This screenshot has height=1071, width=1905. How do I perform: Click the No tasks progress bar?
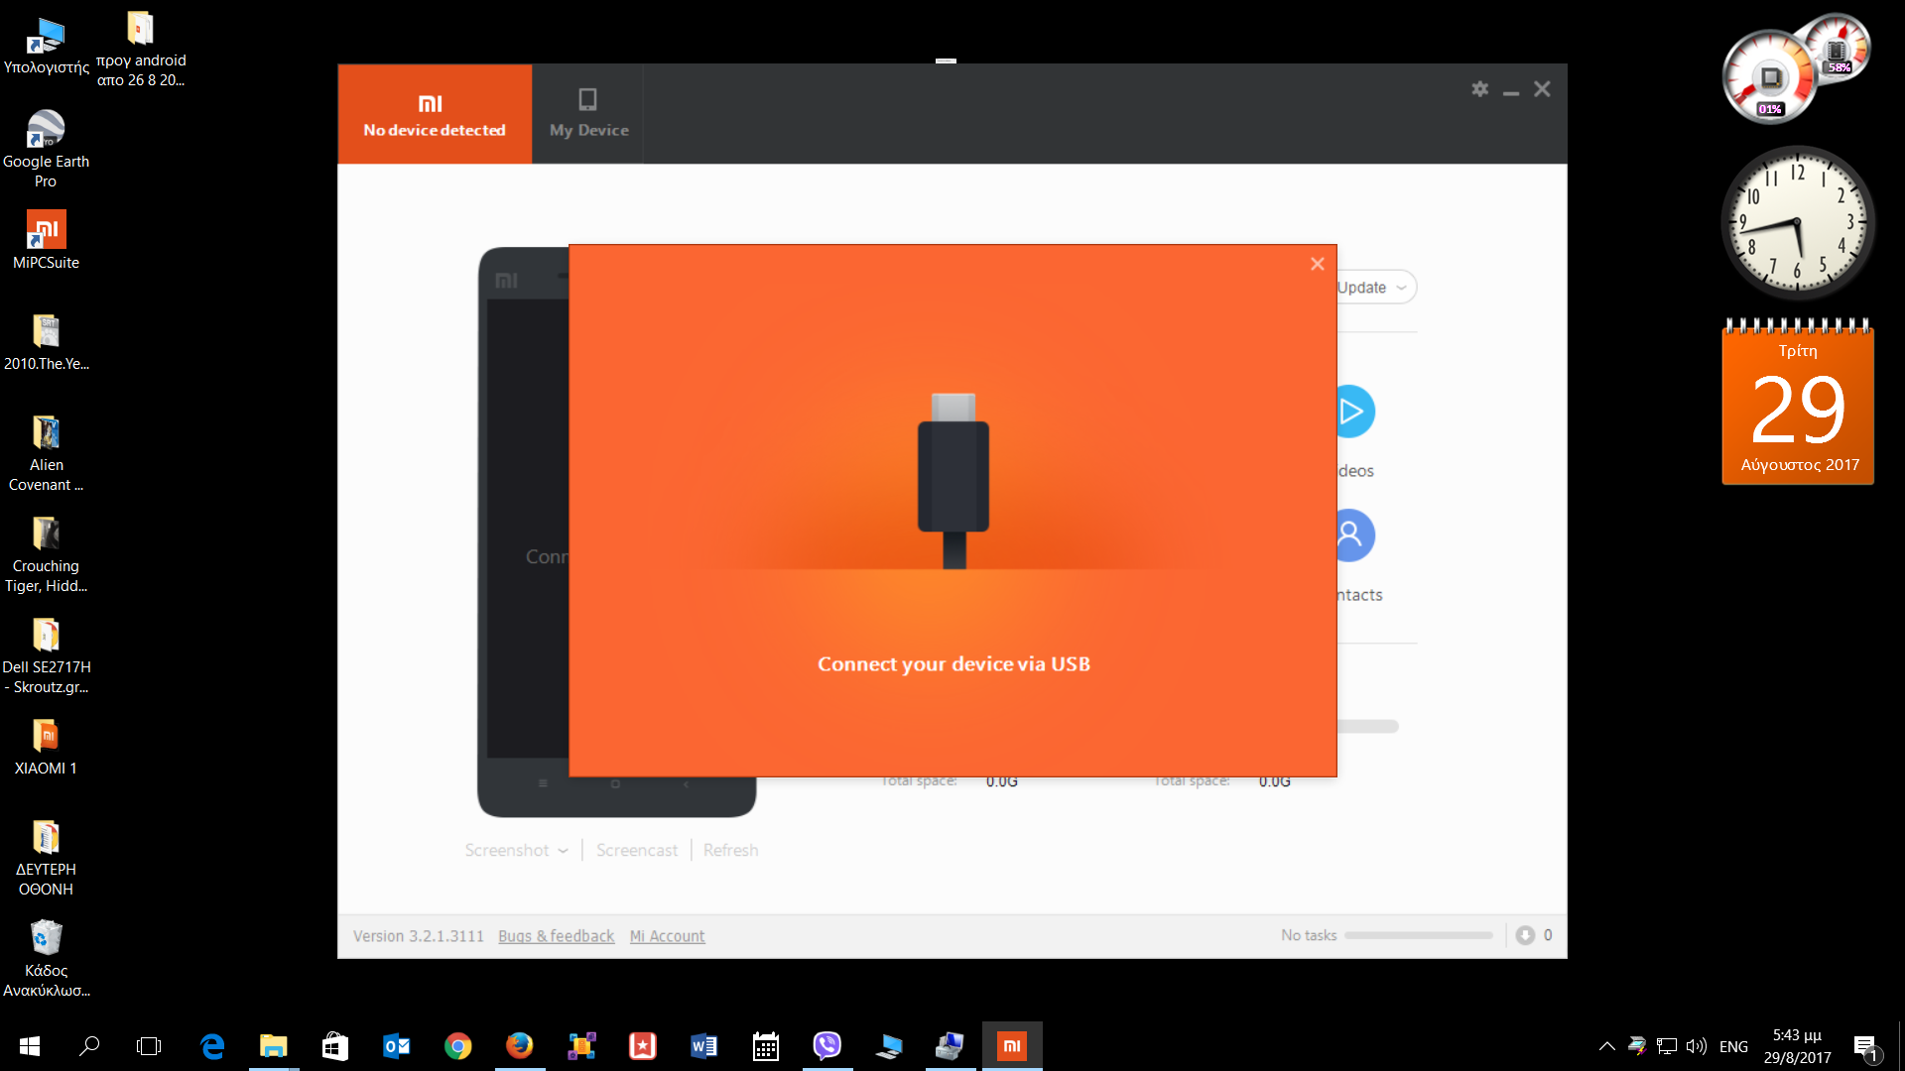(1418, 935)
